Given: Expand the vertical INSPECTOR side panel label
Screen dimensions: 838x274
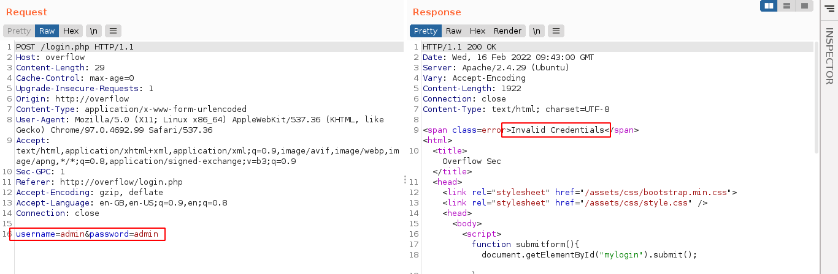Looking at the screenshot, I should pos(829,56).
